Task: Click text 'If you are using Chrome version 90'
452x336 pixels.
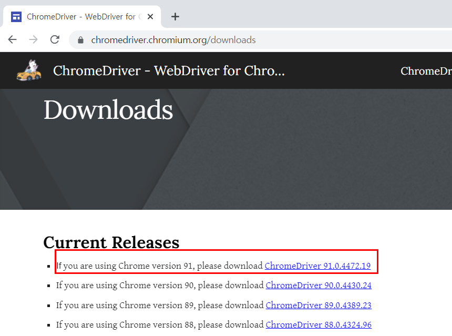Action: click(126, 285)
